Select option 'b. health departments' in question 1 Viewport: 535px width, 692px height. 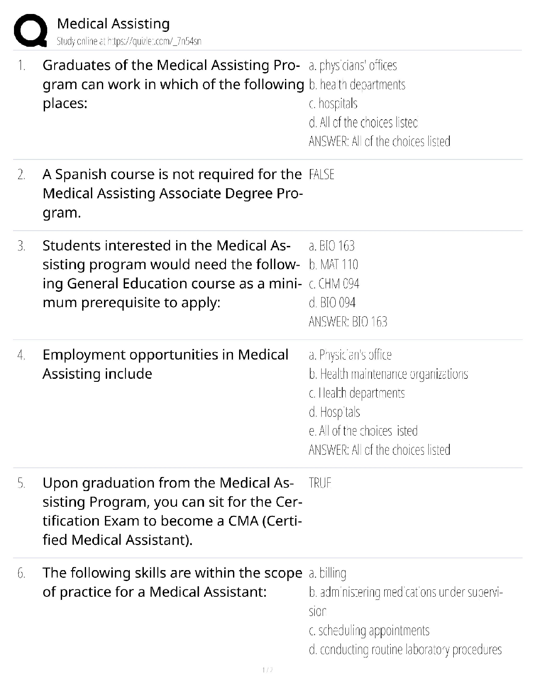pos(357,84)
